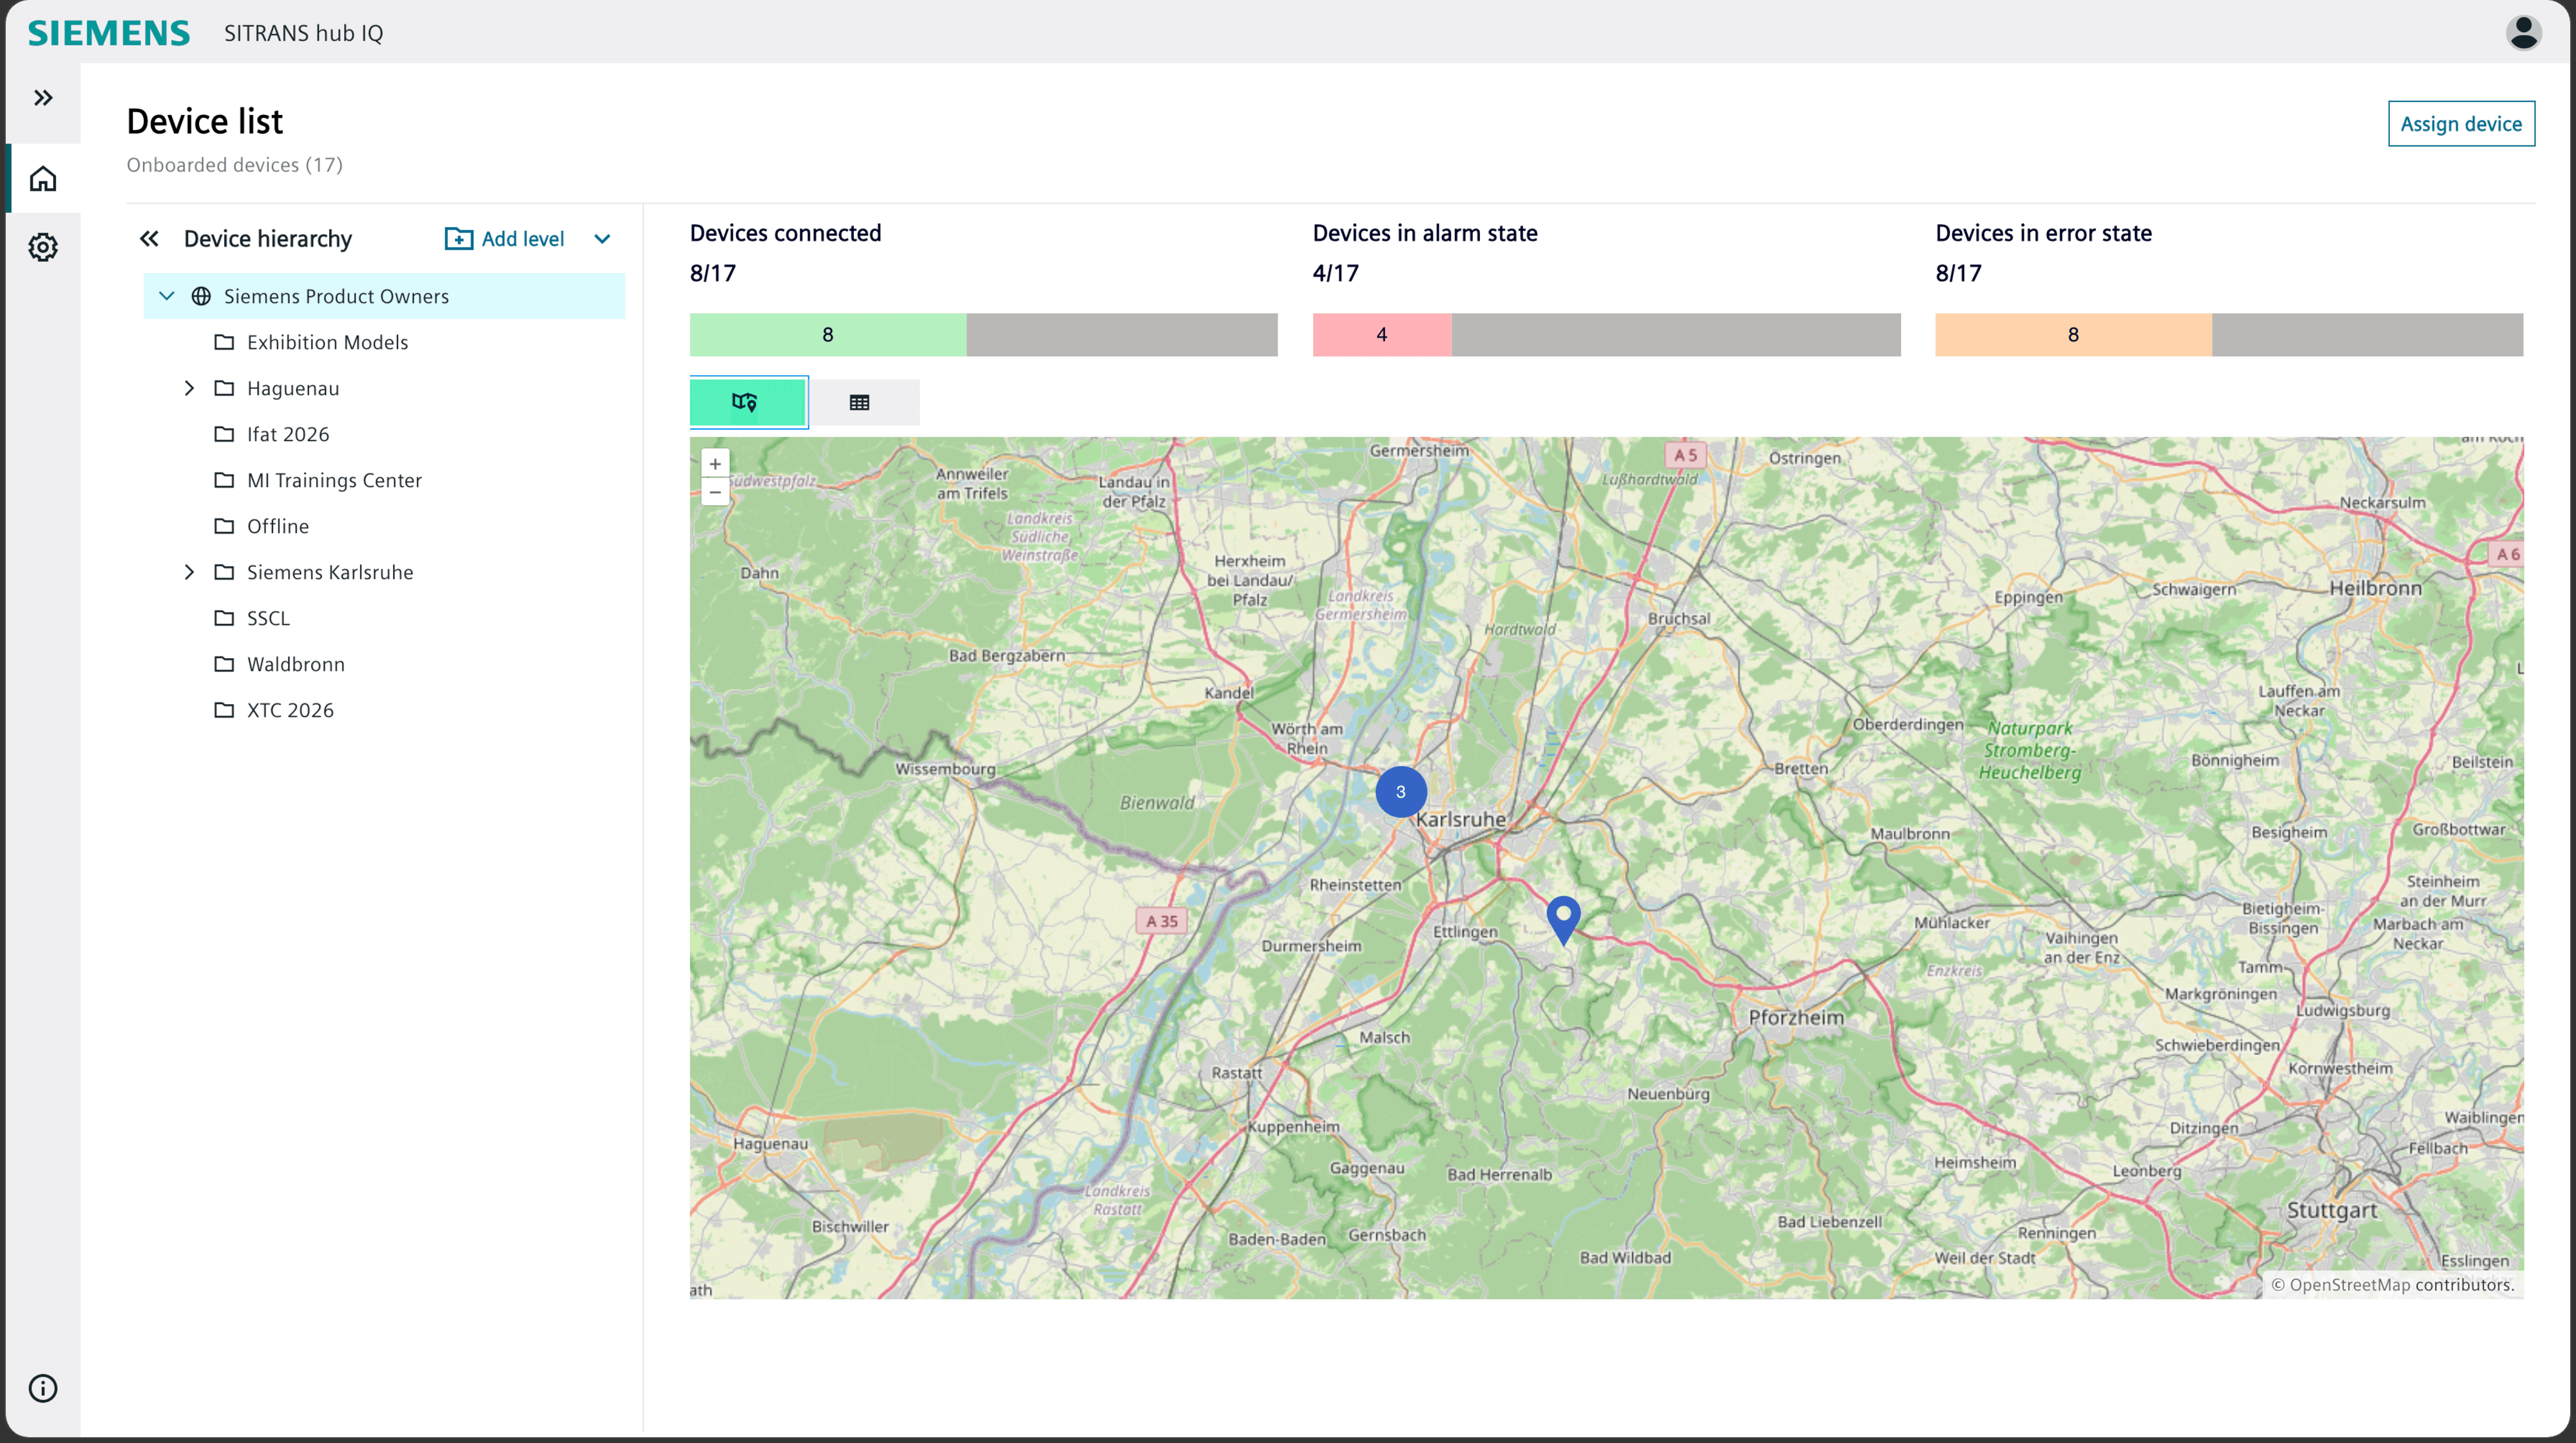Click the orange error state bar
The width and height of the screenshot is (2576, 1443).
click(x=2073, y=335)
